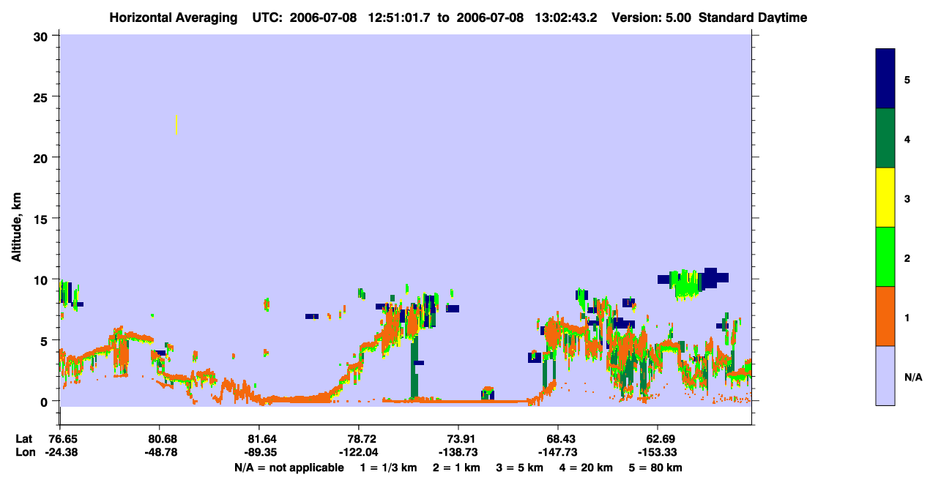The height and width of the screenshot is (488, 952).
Task: Click the 'Standard Daytime' label
Action: point(753,18)
